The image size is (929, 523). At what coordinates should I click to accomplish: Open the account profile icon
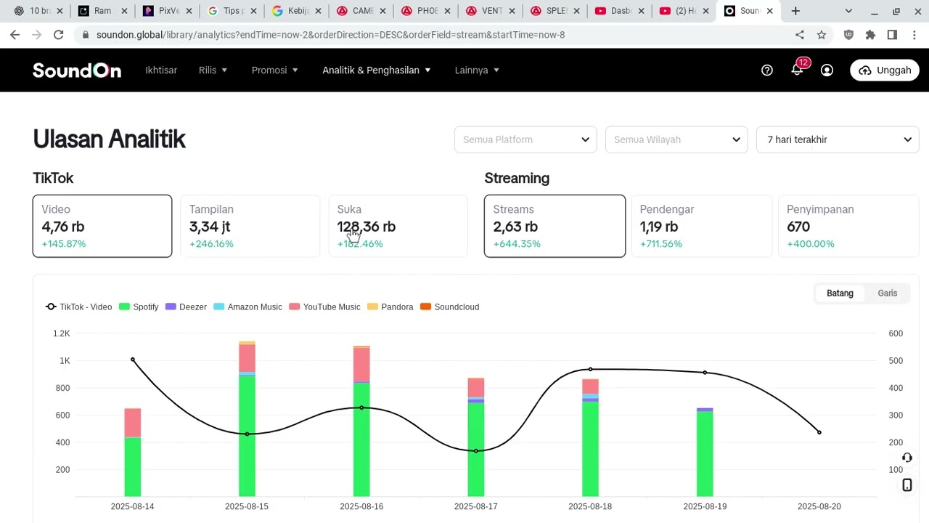click(x=827, y=70)
